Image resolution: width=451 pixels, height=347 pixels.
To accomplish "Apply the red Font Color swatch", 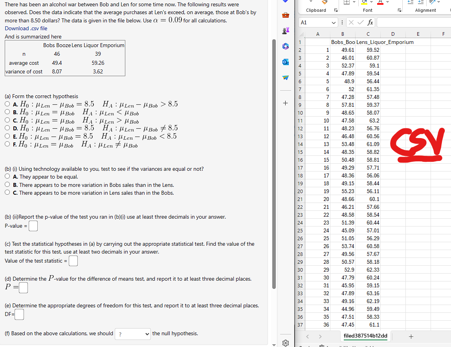I will [x=380, y=2].
